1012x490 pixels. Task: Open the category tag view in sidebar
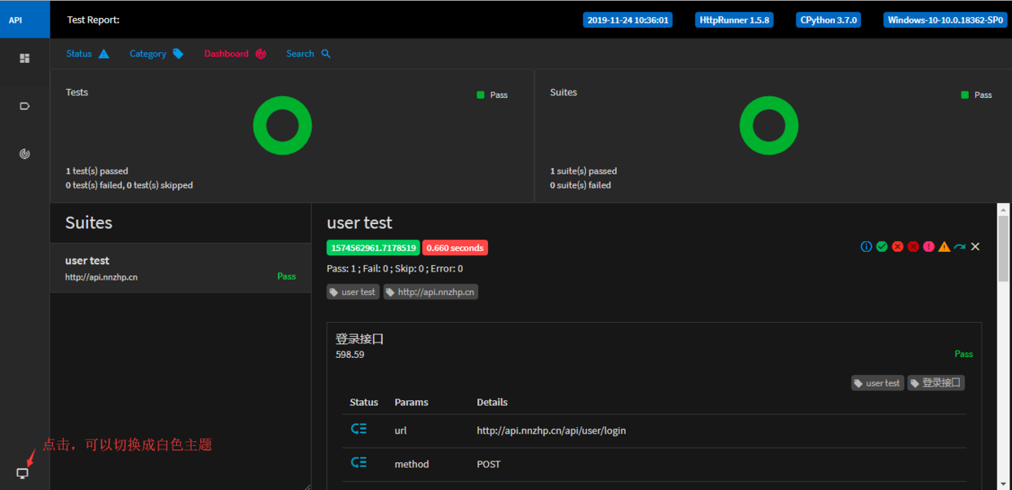tap(24, 106)
